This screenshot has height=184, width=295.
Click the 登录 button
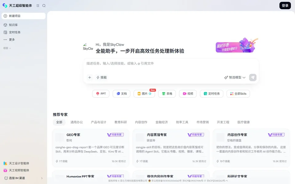pyautogui.click(x=285, y=6)
